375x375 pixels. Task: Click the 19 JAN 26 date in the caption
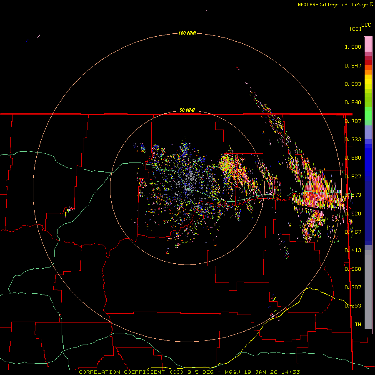coord(261,372)
